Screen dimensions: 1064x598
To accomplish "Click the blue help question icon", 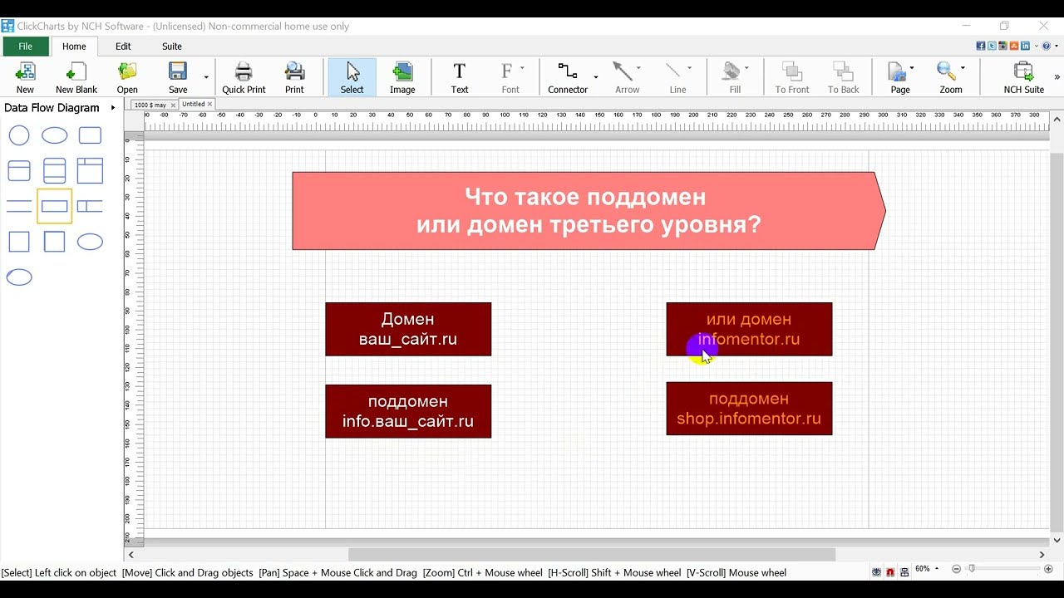I will 1047,47.
